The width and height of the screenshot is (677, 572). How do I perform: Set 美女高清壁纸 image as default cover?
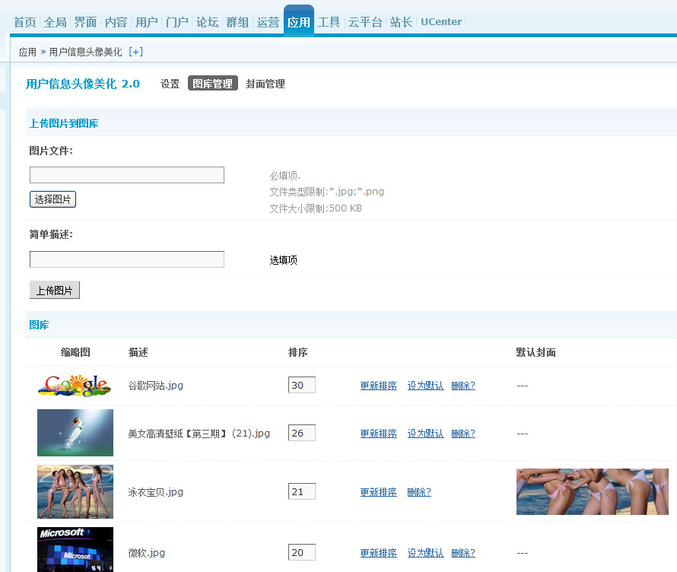coord(425,433)
